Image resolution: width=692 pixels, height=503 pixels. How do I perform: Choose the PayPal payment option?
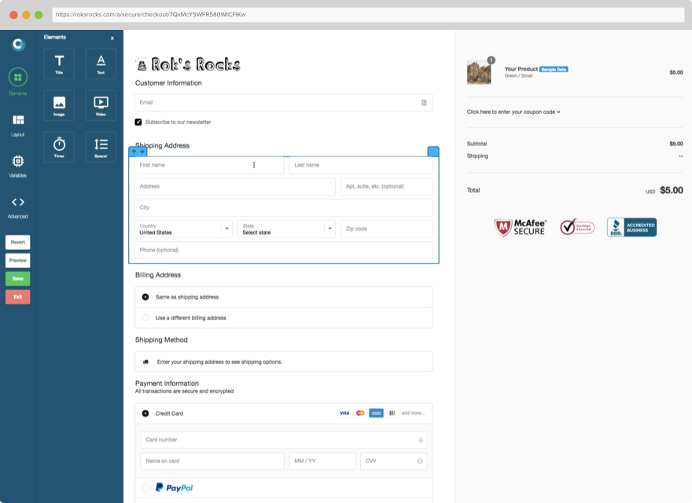tap(144, 487)
